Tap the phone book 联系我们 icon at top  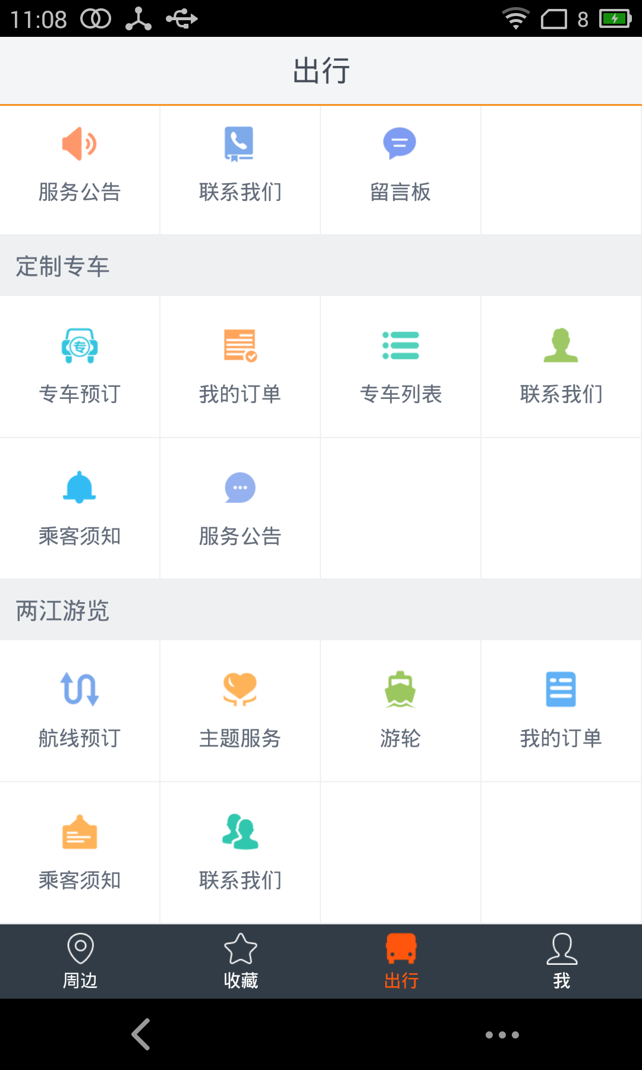239,143
